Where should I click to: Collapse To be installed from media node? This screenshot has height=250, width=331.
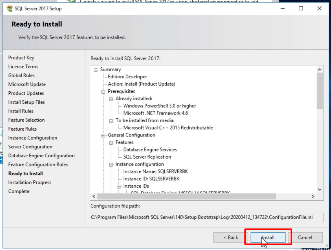111,121
